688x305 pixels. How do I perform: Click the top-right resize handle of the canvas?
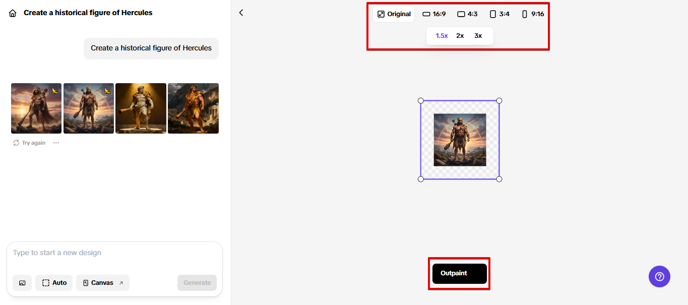pyautogui.click(x=499, y=101)
